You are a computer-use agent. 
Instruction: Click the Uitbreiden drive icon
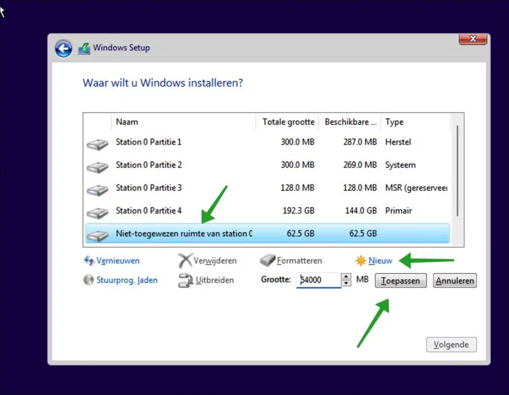(186, 280)
